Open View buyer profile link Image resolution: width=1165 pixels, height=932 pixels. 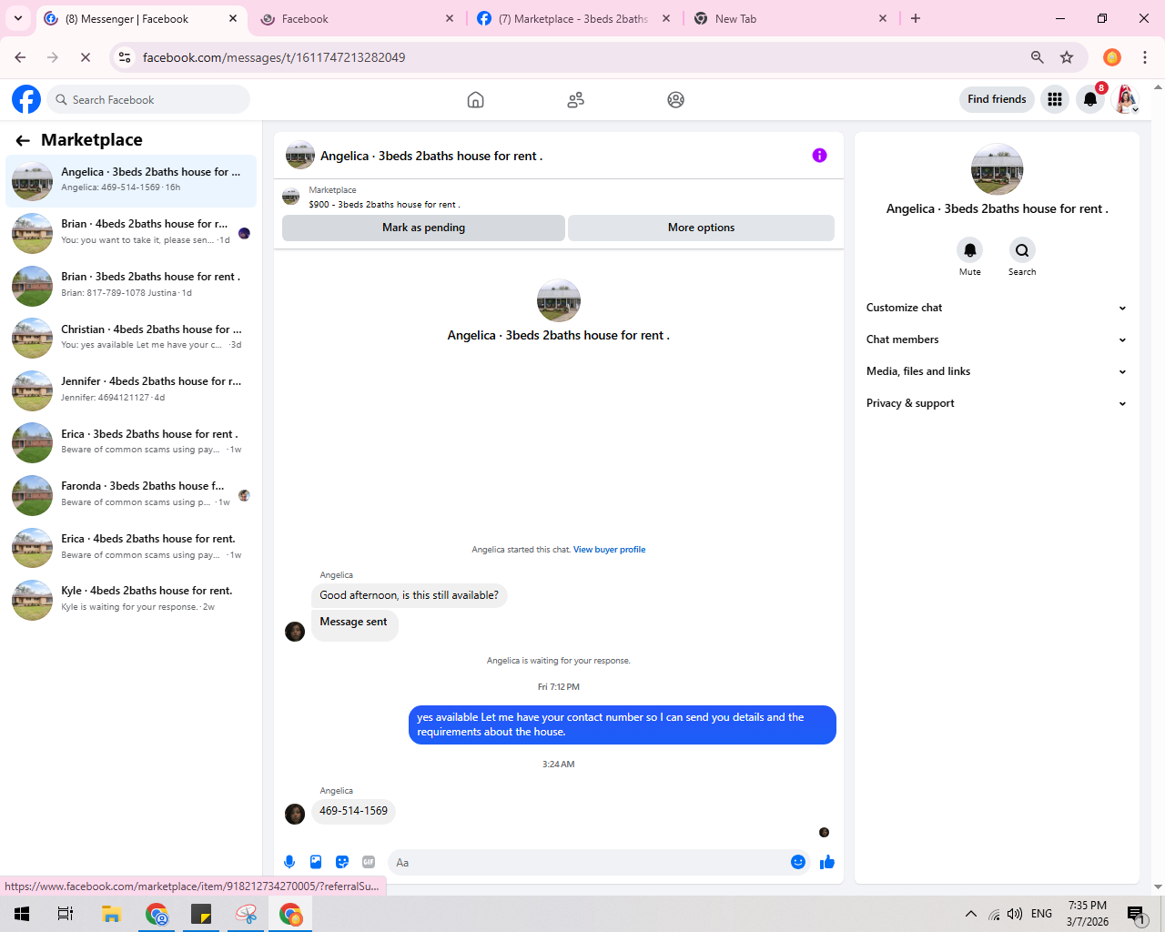tap(609, 550)
